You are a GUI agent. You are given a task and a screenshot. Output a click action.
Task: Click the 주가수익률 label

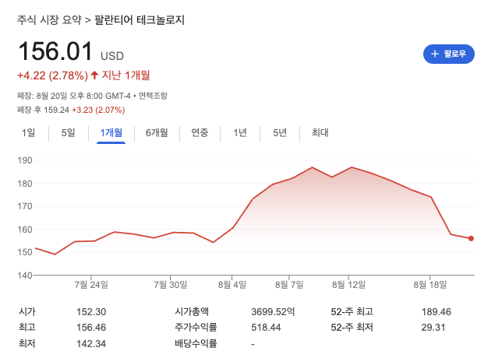196,328
